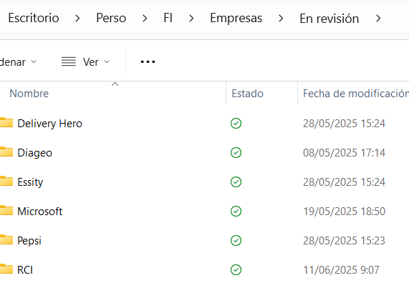The height and width of the screenshot is (288, 409).
Task: Expand the chevron between FI and Empresas
Action: [191, 19]
